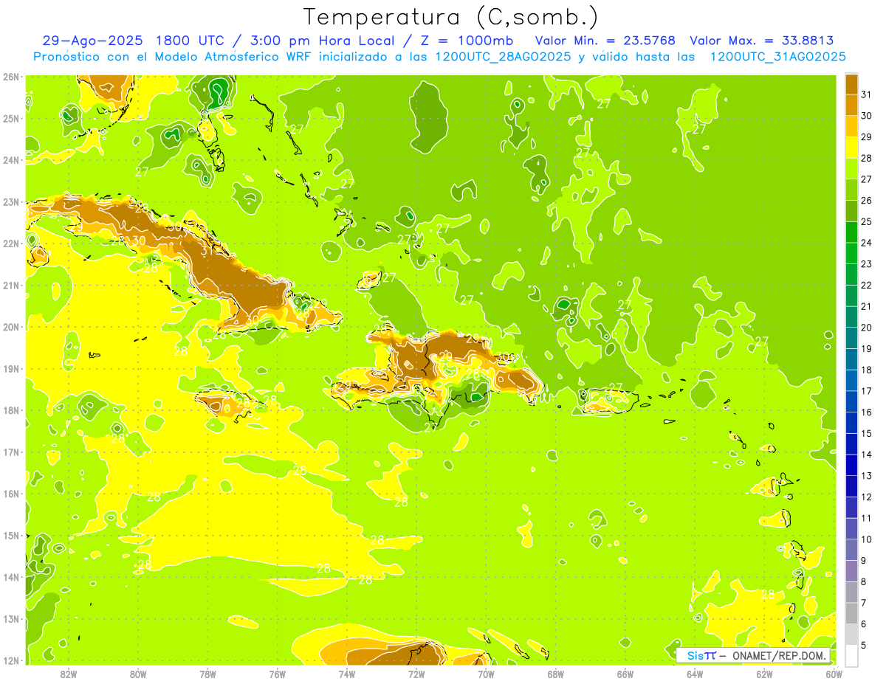Screen dimensions: 886x684
Task: Click colorbar label 20
Action: tap(867, 327)
